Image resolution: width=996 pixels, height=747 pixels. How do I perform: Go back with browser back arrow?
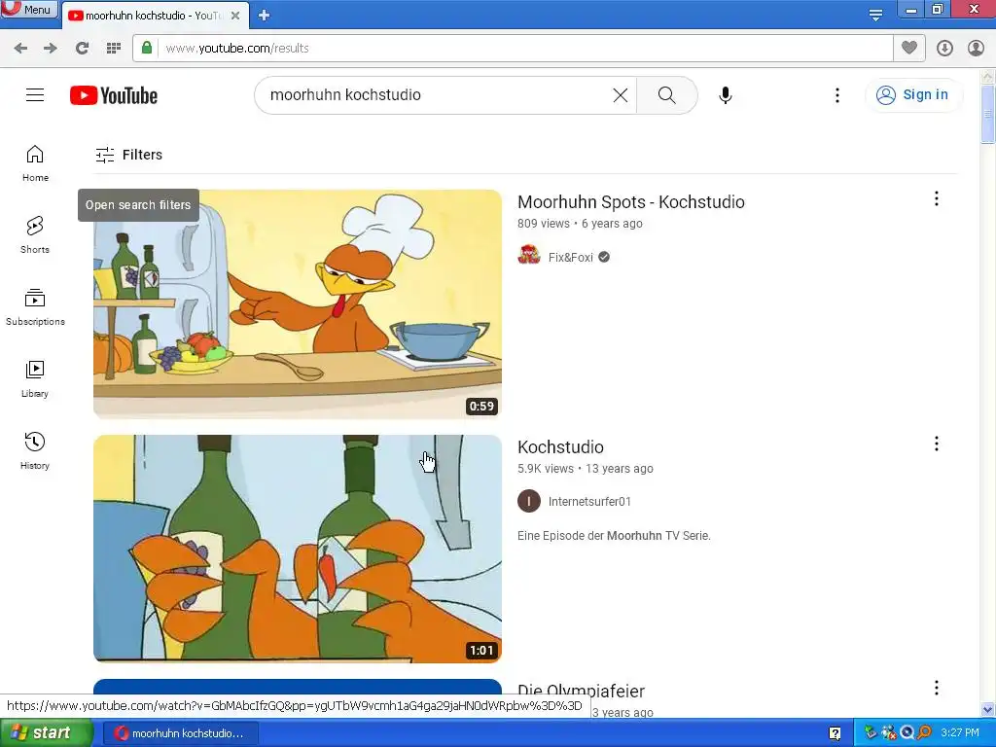(x=20, y=49)
